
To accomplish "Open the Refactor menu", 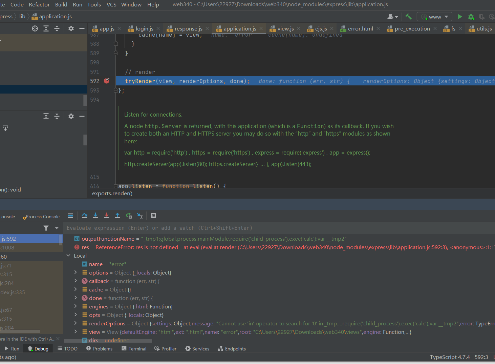I will [39, 4].
